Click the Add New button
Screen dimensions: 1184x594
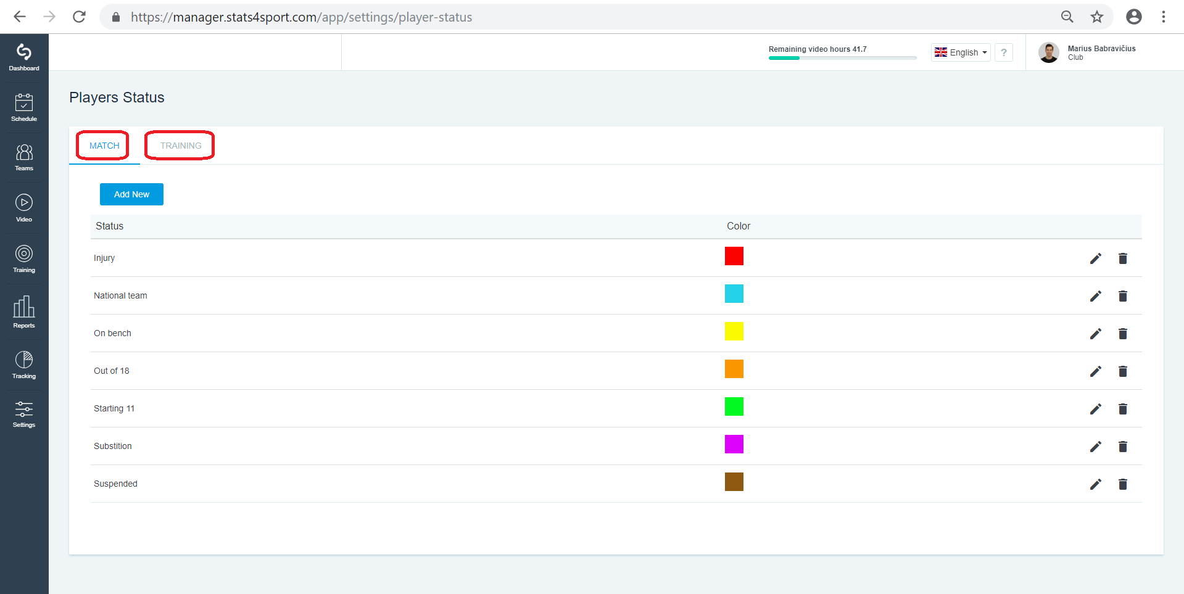point(131,194)
